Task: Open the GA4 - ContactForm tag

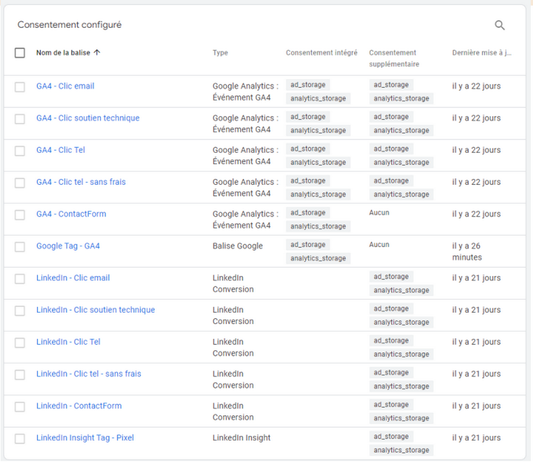Action: 71,214
